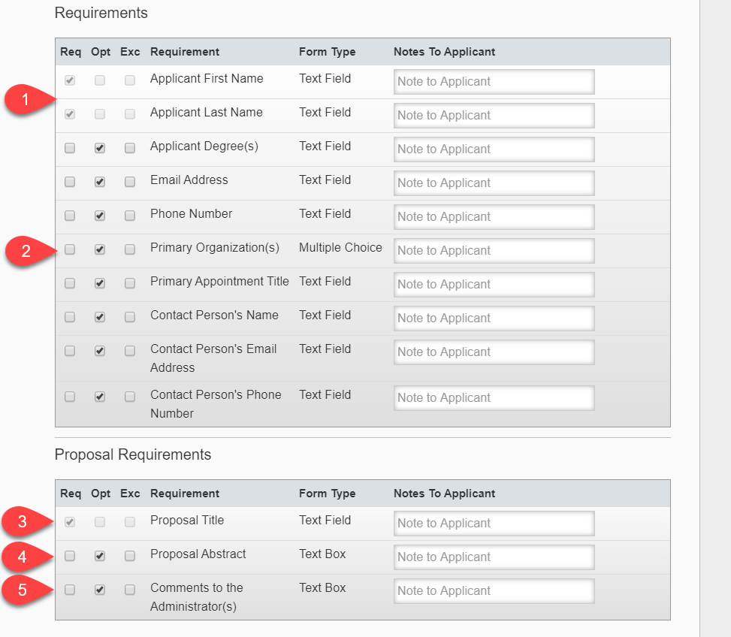Check Exc for Contact Person's Name
The height and width of the screenshot is (637, 731).
click(130, 317)
